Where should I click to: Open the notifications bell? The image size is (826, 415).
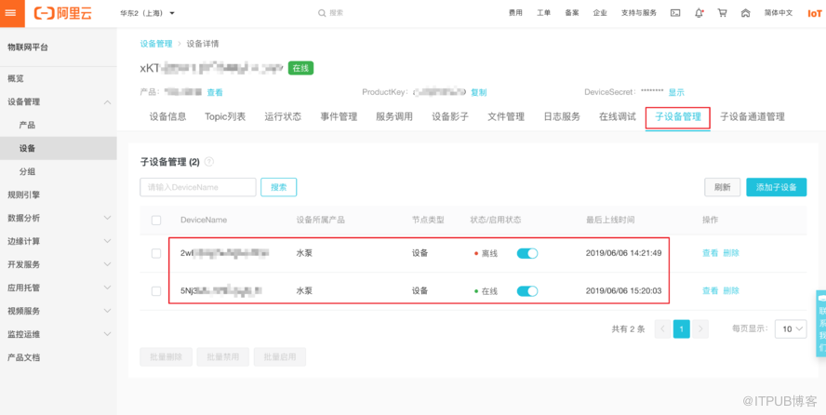click(x=698, y=13)
